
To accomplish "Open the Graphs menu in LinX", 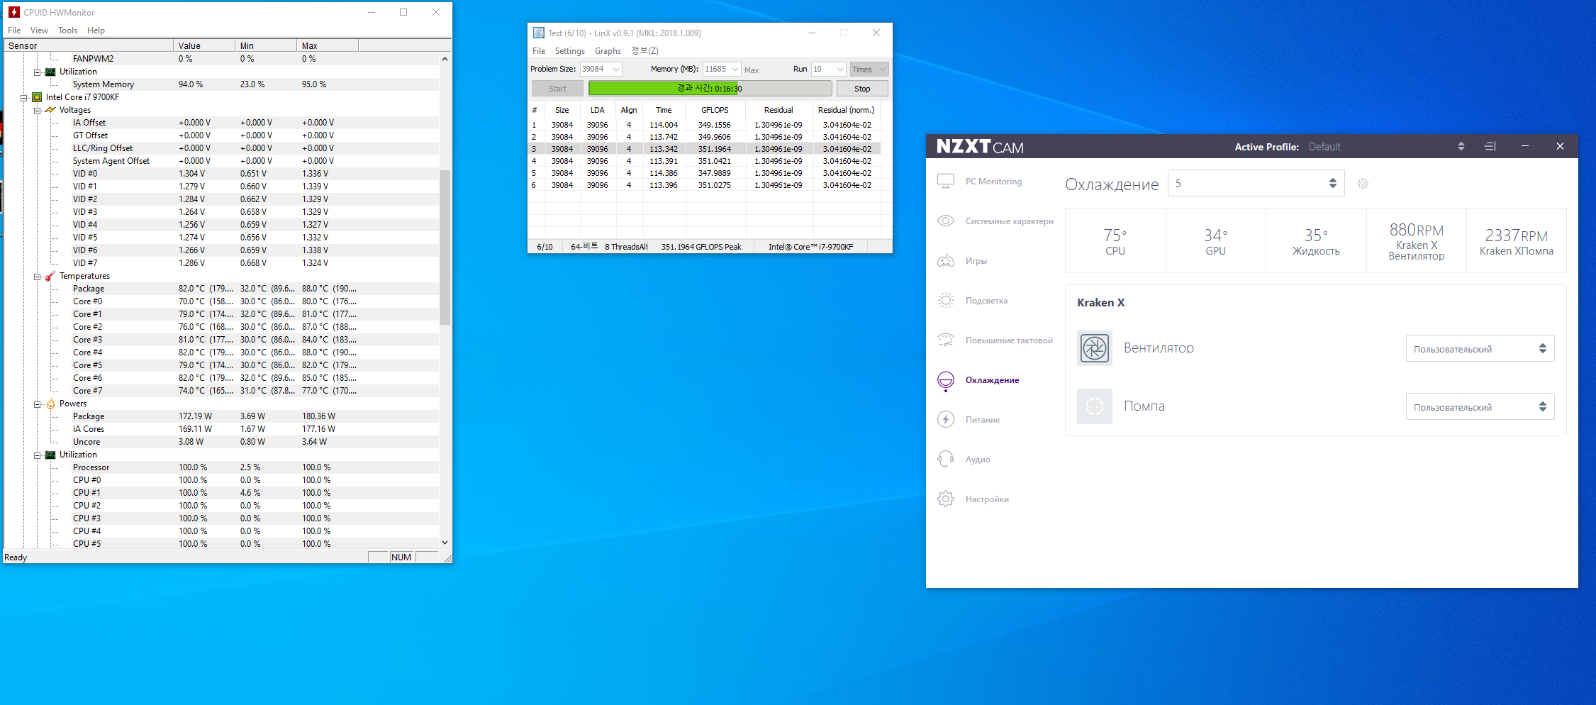I will (608, 51).
